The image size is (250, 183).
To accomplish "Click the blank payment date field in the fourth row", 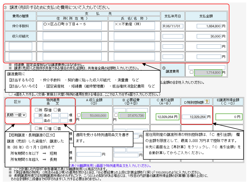I will (x=173, y=57).
